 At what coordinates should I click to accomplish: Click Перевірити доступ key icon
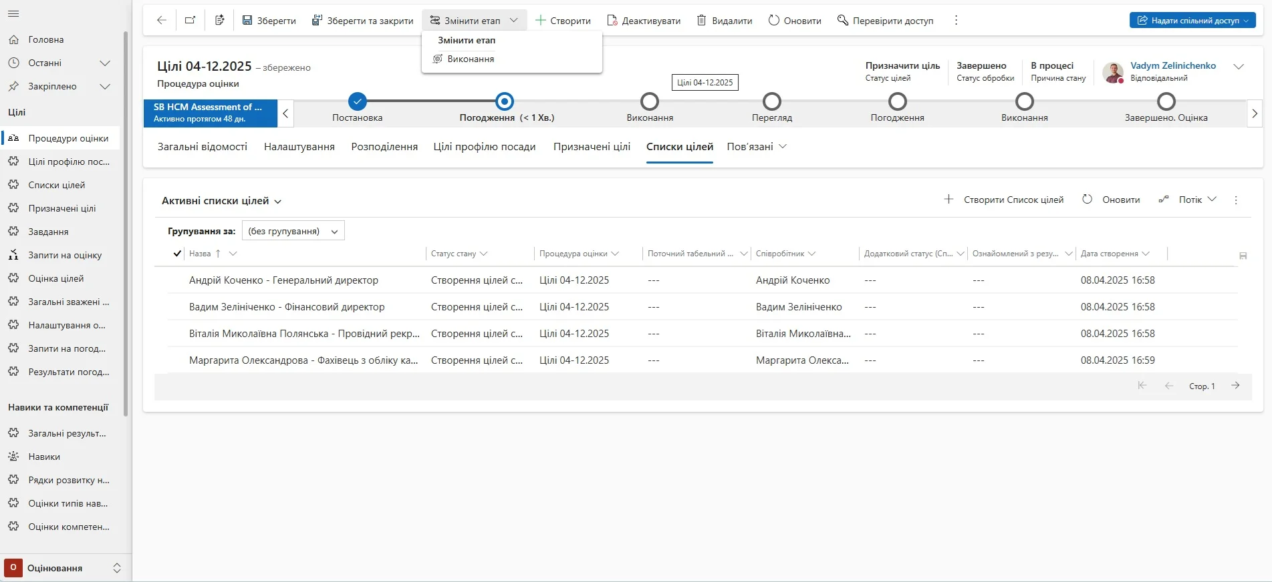point(842,21)
